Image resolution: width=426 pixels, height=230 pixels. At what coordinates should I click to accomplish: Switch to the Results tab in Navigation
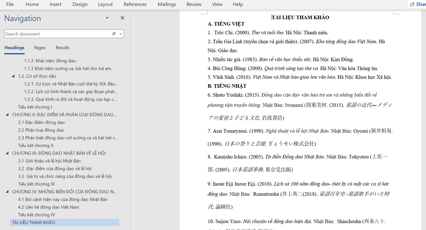[x=63, y=48]
